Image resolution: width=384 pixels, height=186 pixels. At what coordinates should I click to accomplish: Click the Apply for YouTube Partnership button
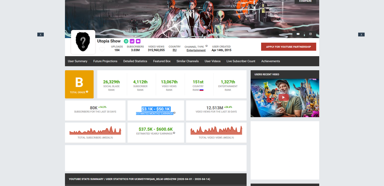click(289, 47)
